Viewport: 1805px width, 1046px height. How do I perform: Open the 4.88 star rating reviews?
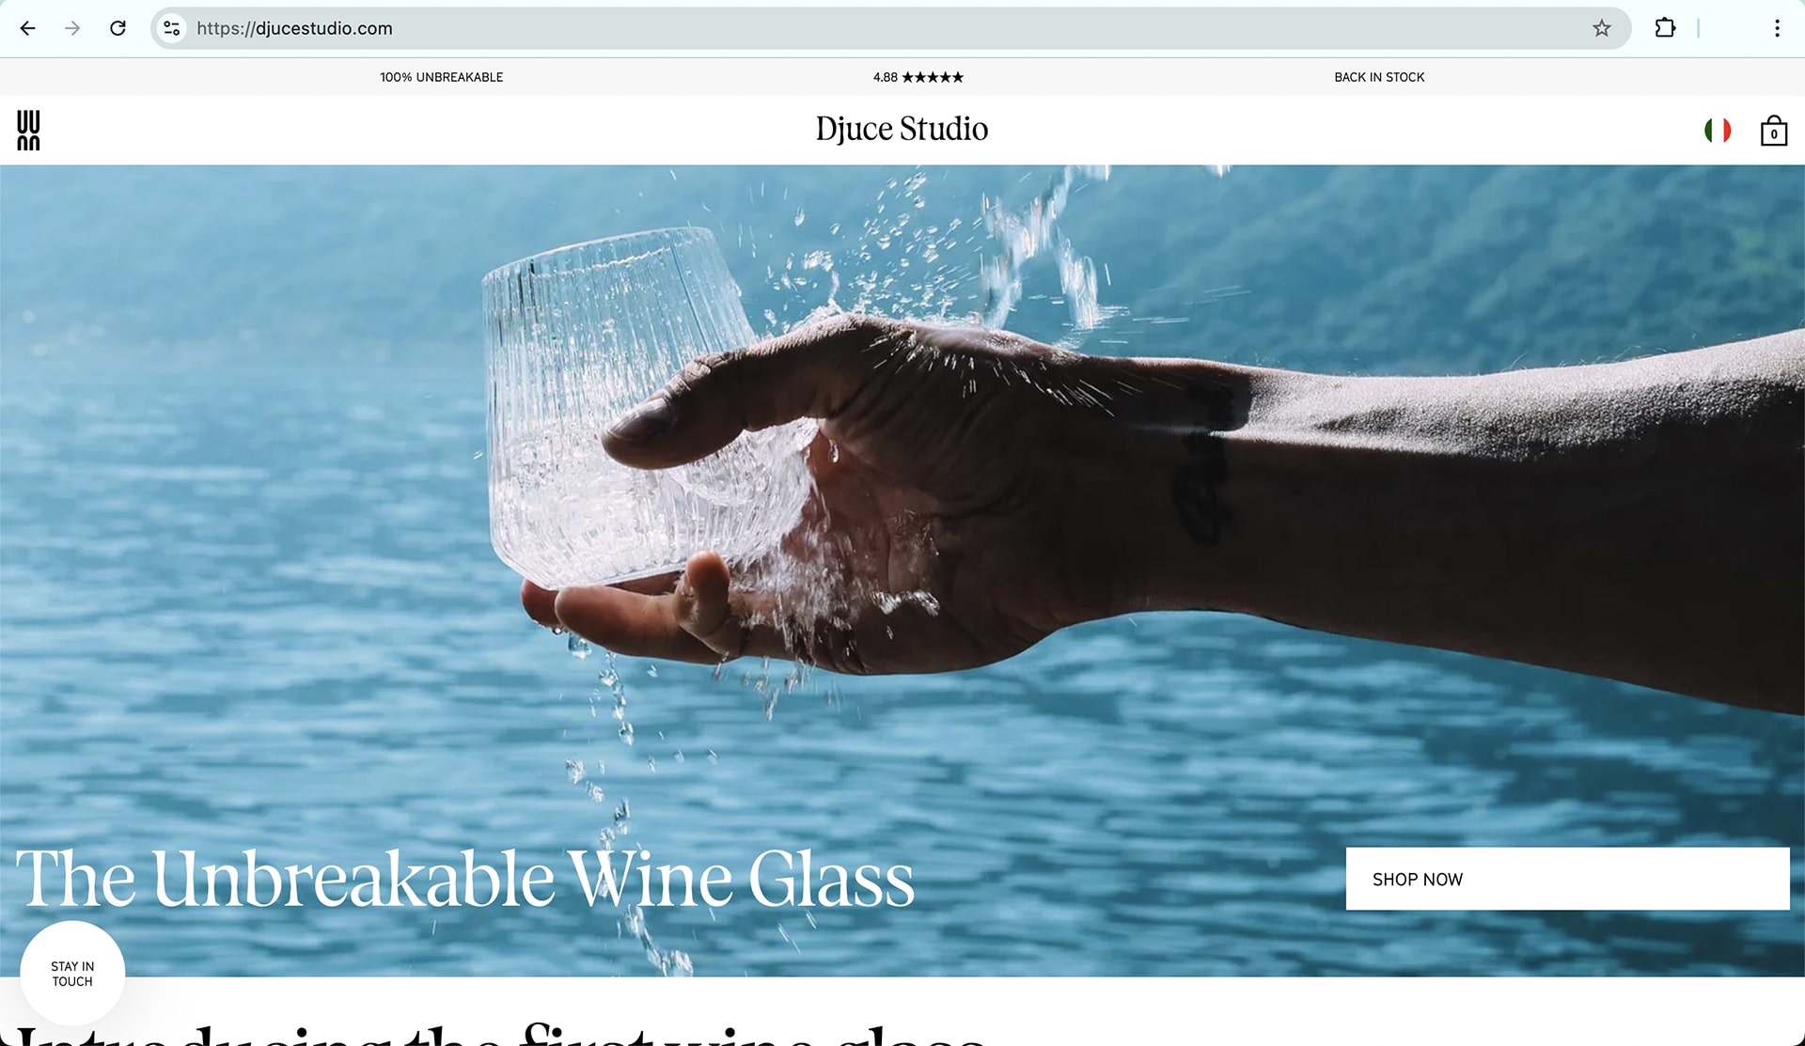point(918,77)
